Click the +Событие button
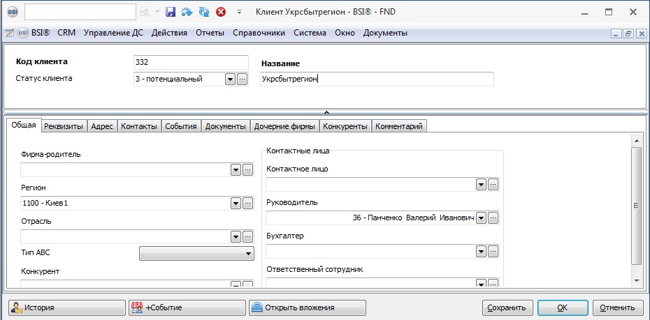The width and height of the screenshot is (650, 320). pyautogui.click(x=187, y=307)
